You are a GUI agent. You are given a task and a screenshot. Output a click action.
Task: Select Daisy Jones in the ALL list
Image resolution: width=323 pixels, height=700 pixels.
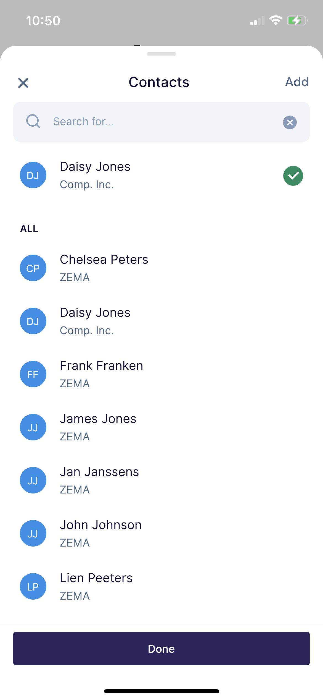(161, 321)
